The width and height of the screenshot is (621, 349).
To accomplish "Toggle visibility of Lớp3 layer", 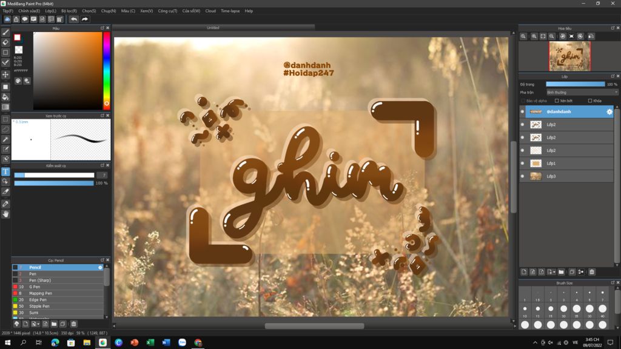I will tap(522, 176).
